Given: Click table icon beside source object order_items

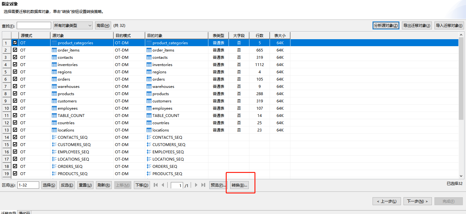Looking at the screenshot, I should point(54,50).
